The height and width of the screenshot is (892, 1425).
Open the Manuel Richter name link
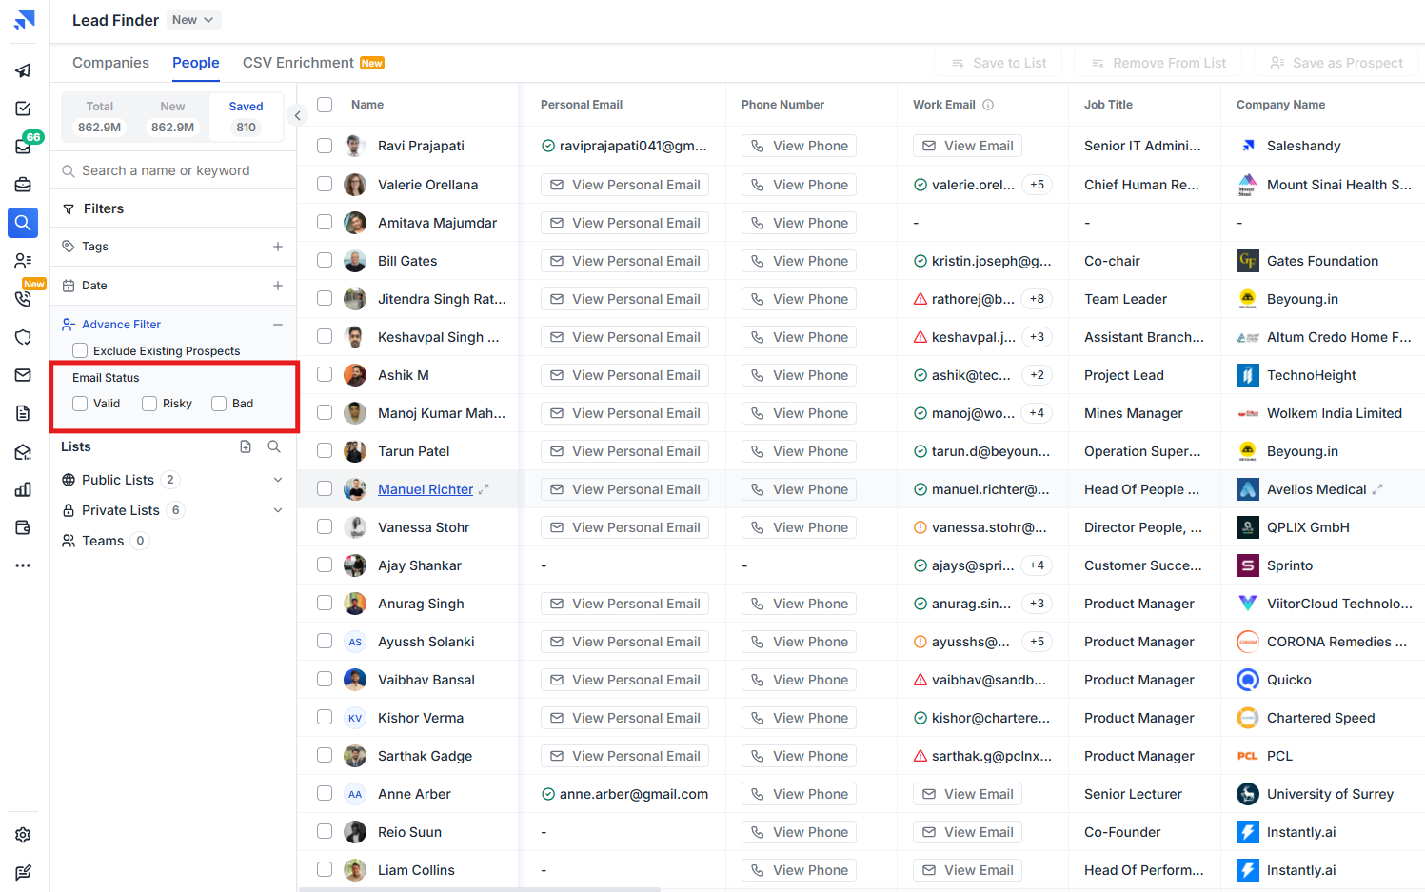426,489
